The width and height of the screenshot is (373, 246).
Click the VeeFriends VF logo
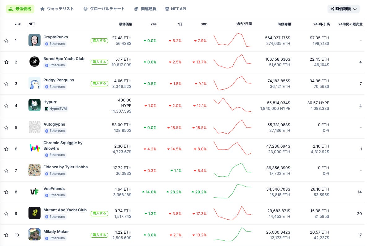(x=34, y=192)
